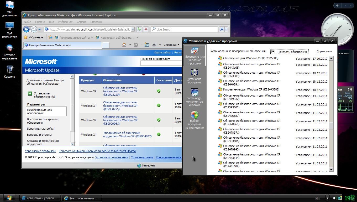Open Восстановить скрытые обновления
Screen dimensions: 357x202
(x=43, y=121)
